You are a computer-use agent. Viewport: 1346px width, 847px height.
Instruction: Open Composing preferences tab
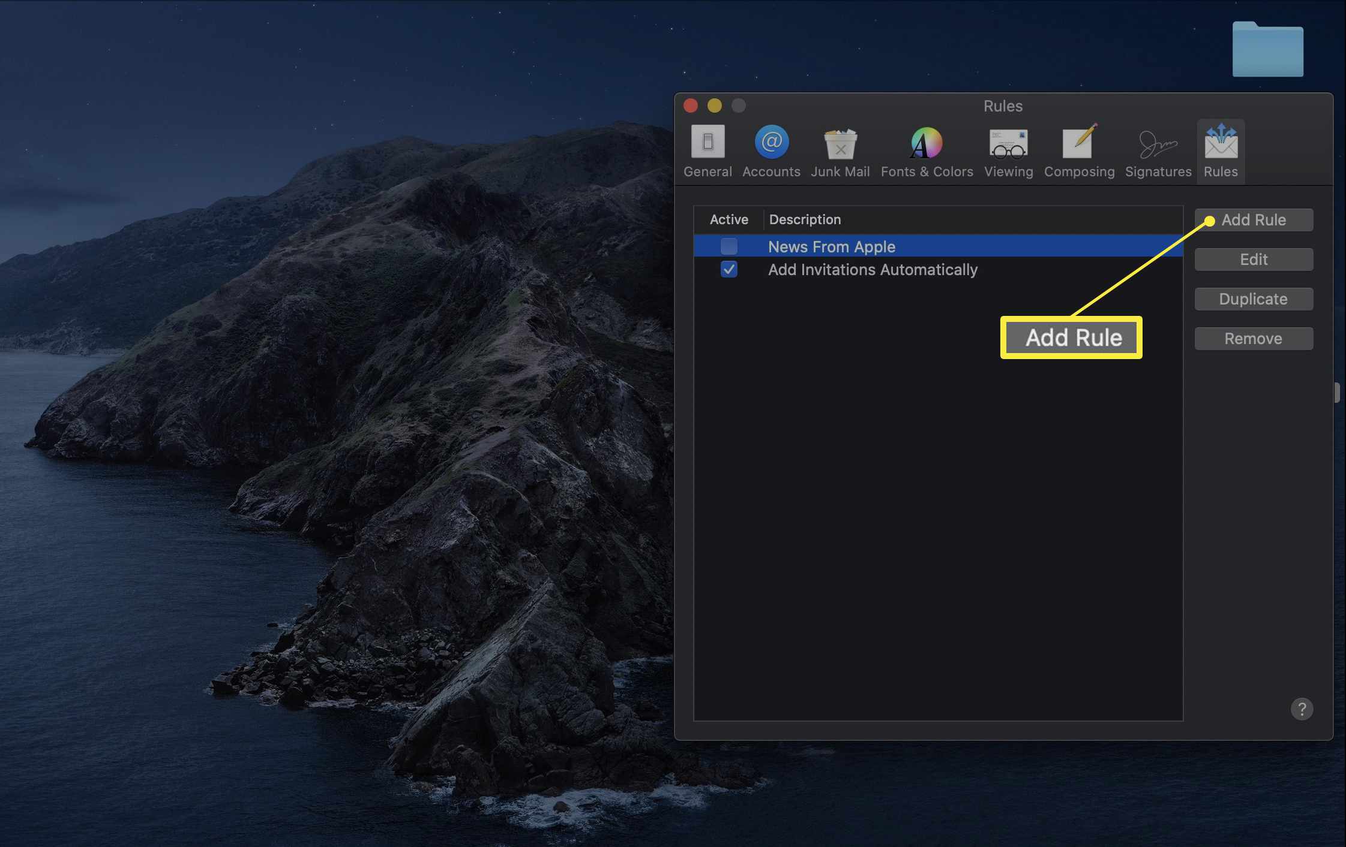(1080, 151)
